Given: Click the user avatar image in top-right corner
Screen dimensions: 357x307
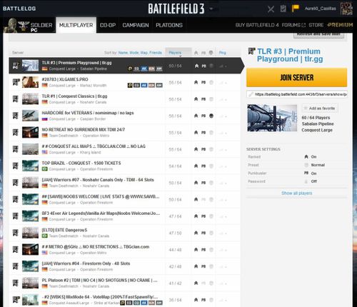Looking at the screenshot, I should (x=346, y=9).
